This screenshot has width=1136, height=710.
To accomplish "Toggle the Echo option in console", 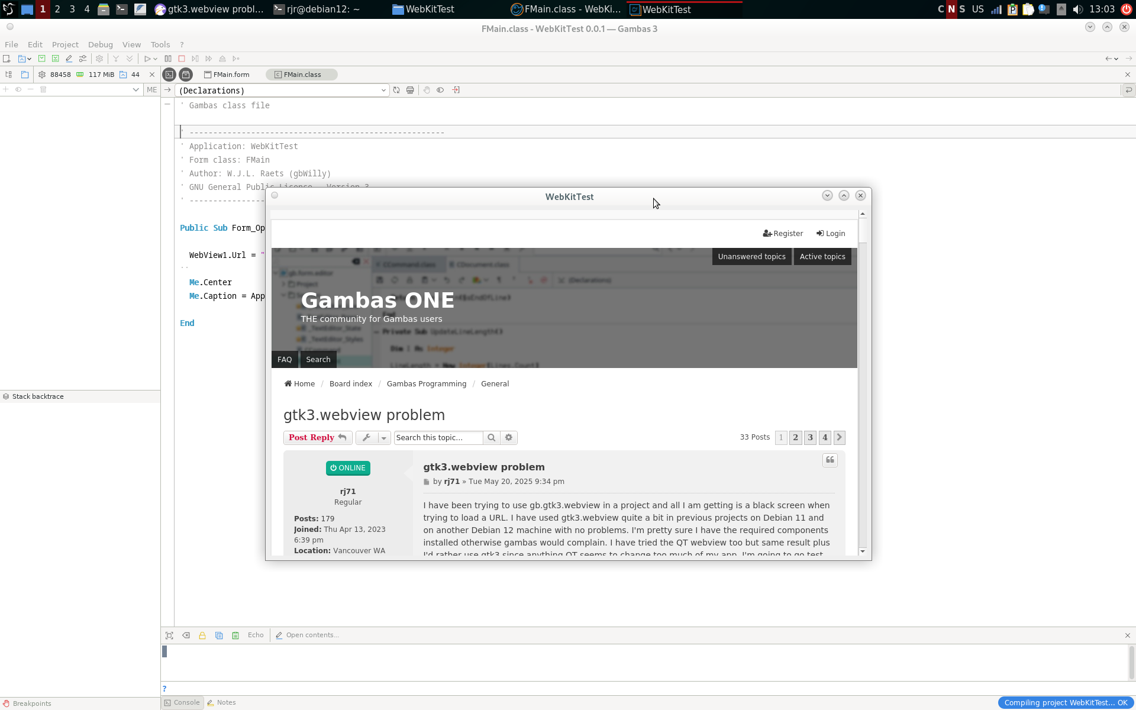I will point(256,635).
